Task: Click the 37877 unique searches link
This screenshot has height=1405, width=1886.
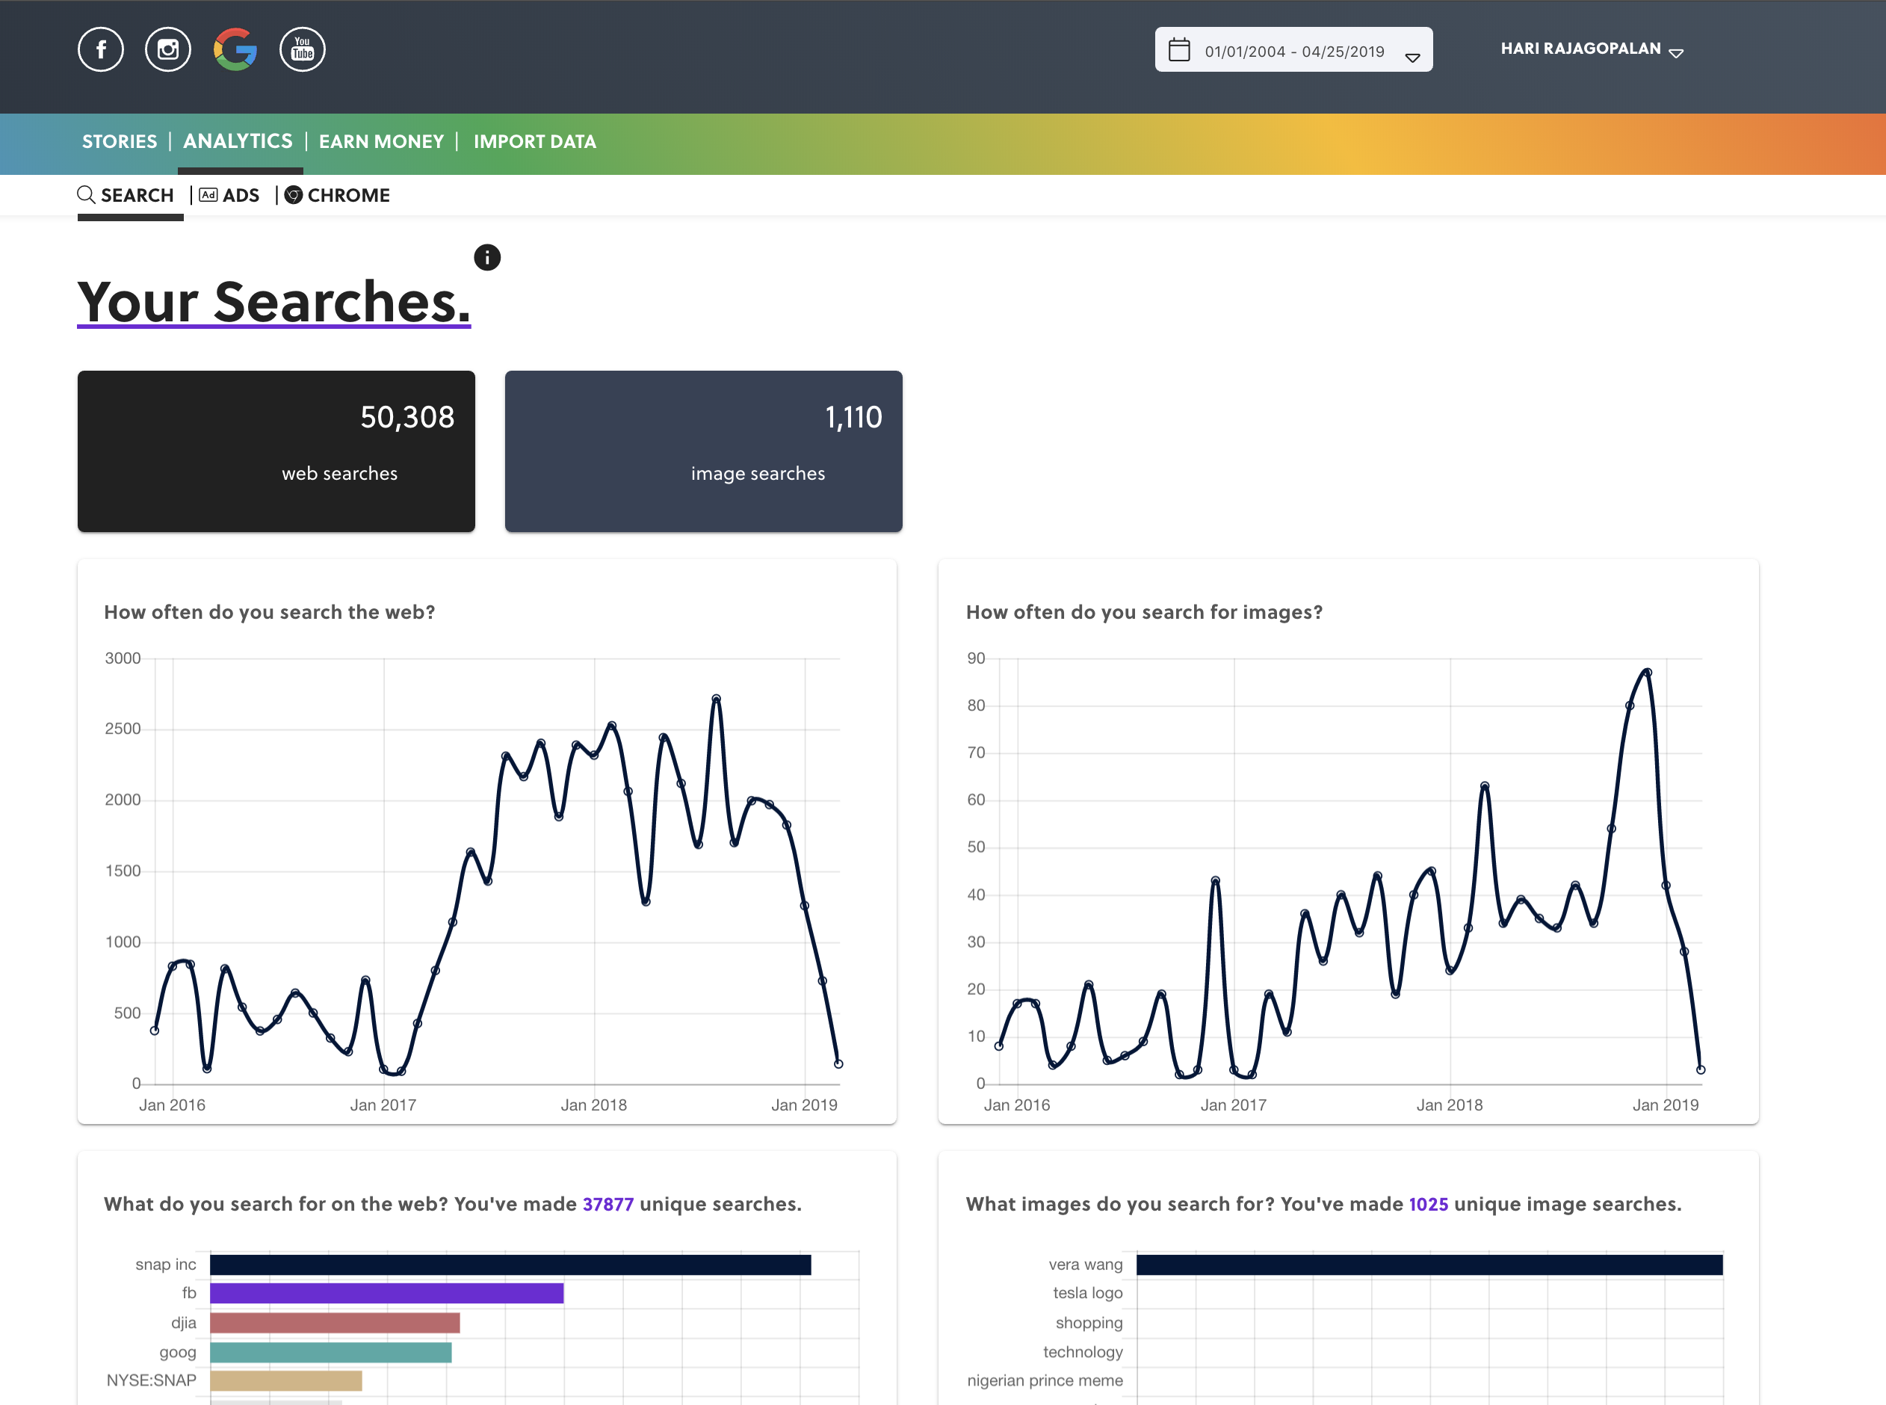Action: [x=607, y=1203]
